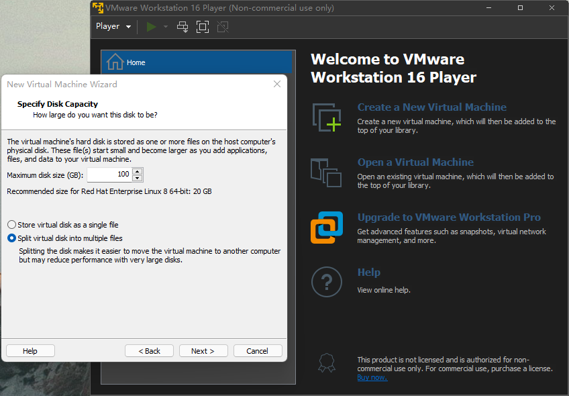The height and width of the screenshot is (396, 569).
Task: Maximize the VMware Workstation Player window
Action: [521, 7]
